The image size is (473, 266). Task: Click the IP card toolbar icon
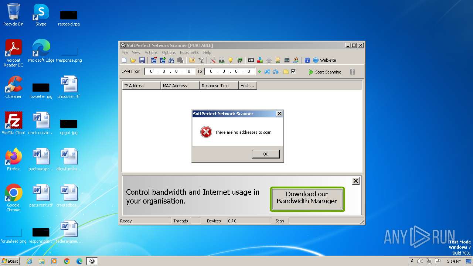click(x=239, y=60)
